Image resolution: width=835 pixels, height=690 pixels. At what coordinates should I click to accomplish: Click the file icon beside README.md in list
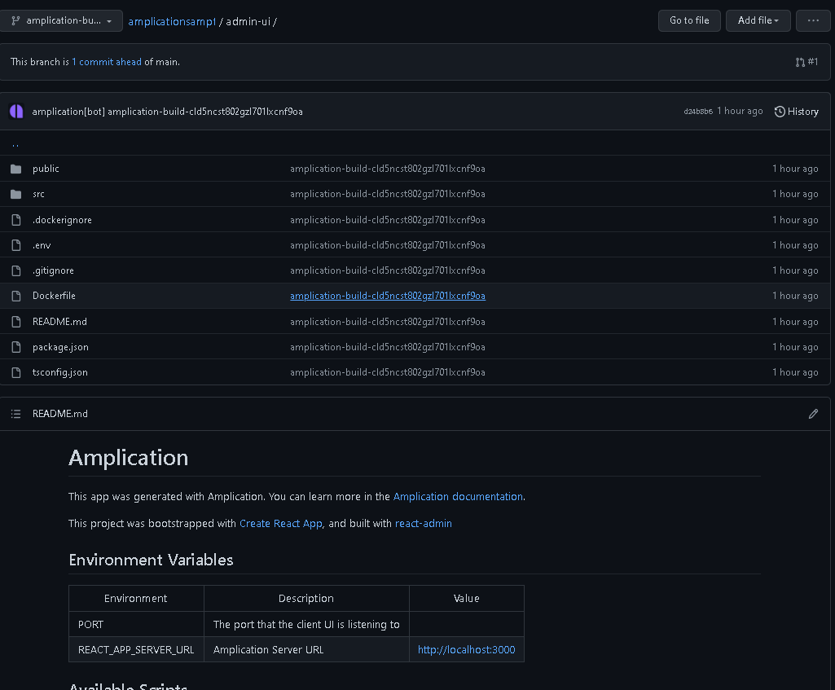point(16,322)
